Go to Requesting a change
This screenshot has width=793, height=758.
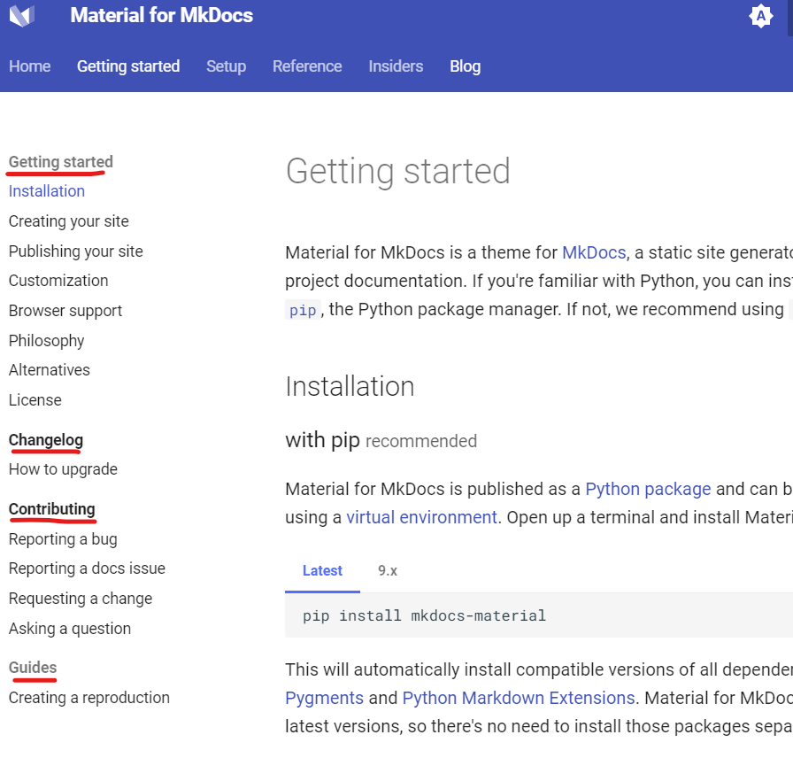81,598
